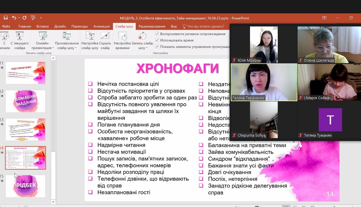Select the 'ФІДБЕК' slide 15 thumbnail

(x=25, y=186)
